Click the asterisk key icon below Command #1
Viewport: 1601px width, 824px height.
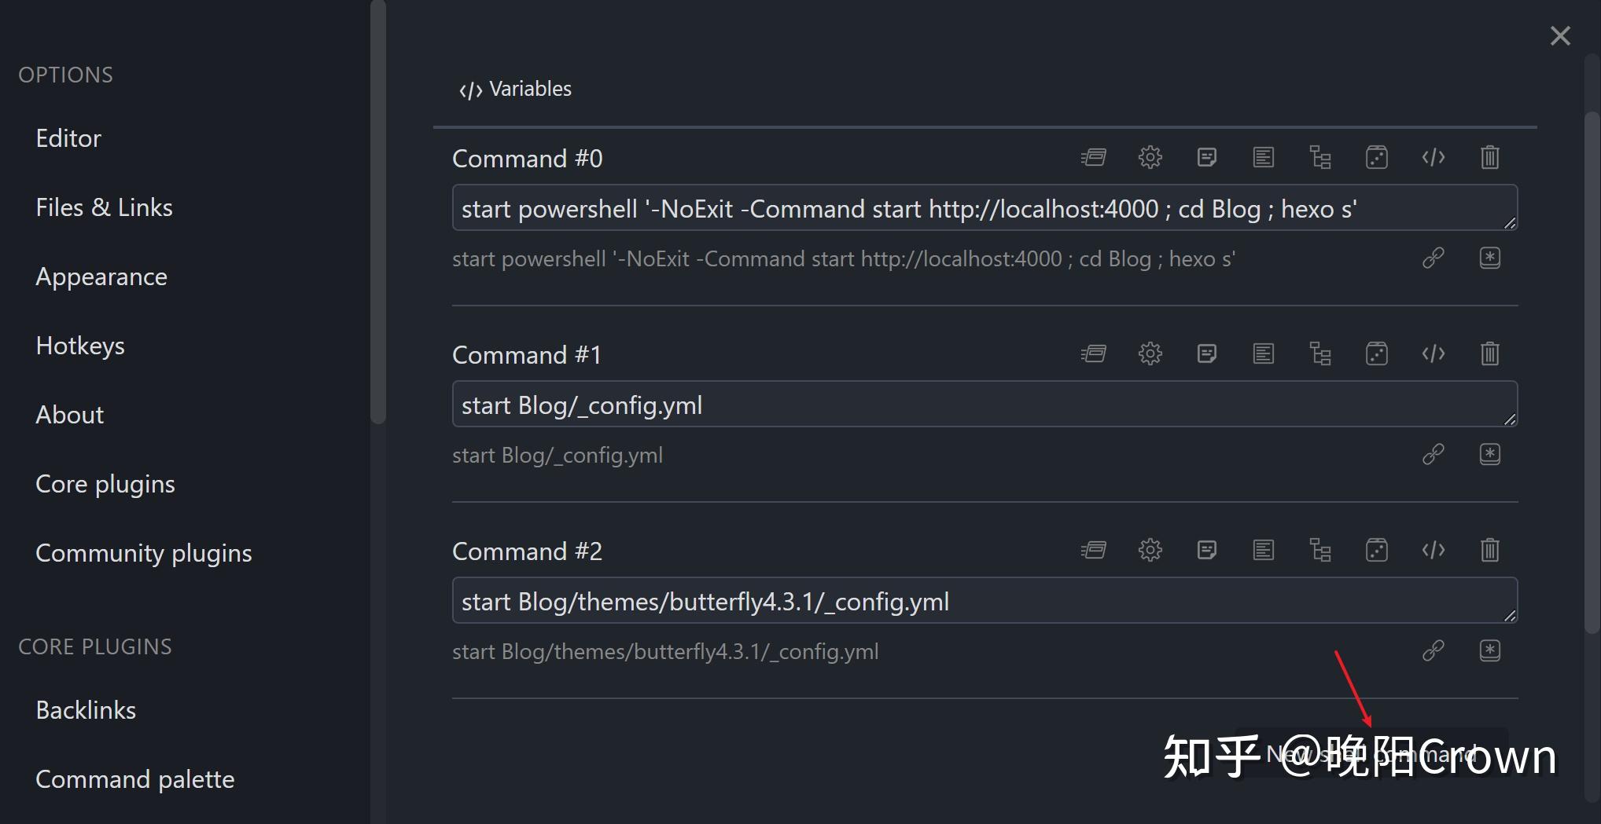click(x=1489, y=454)
